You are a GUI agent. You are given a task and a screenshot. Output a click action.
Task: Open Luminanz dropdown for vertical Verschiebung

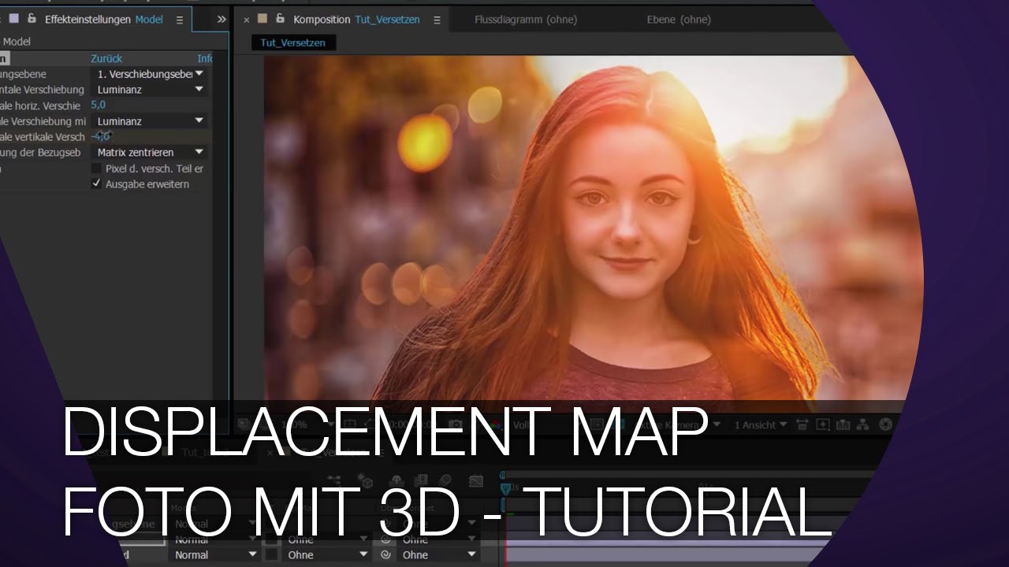(150, 121)
